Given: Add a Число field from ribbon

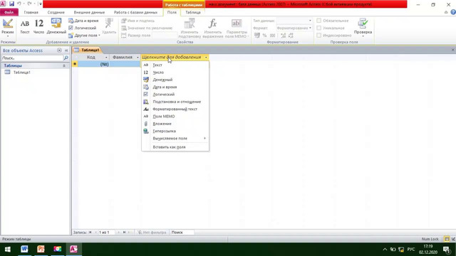Looking at the screenshot, I should click(38, 26).
